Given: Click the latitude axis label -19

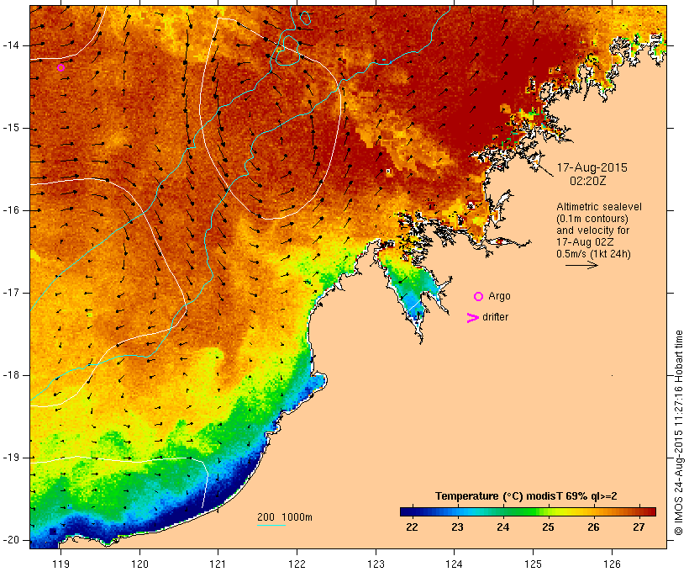Looking at the screenshot, I should (x=11, y=458).
